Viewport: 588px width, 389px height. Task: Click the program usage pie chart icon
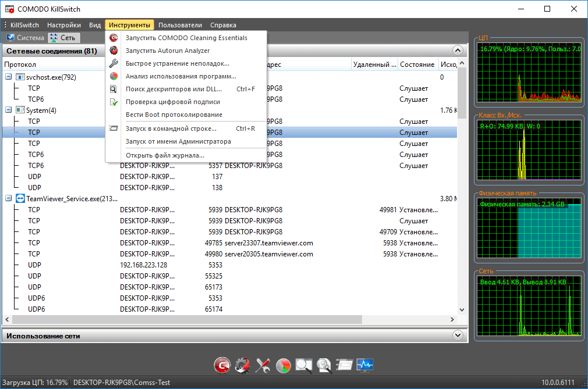[283, 365]
